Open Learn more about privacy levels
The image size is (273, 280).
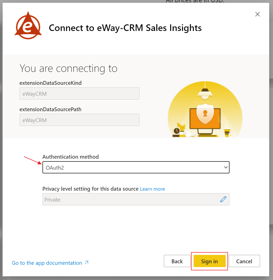(x=152, y=189)
